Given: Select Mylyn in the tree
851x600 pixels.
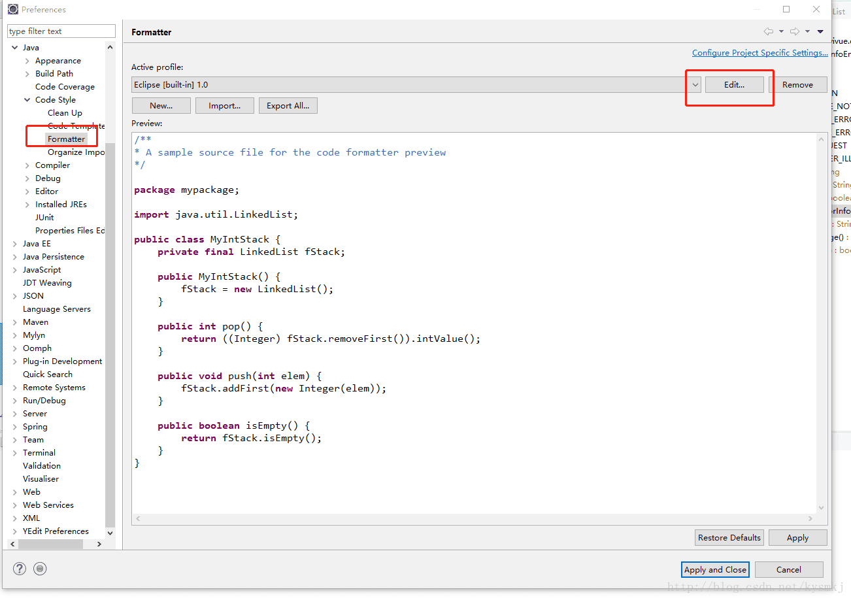Looking at the screenshot, I should pyautogui.click(x=34, y=335).
